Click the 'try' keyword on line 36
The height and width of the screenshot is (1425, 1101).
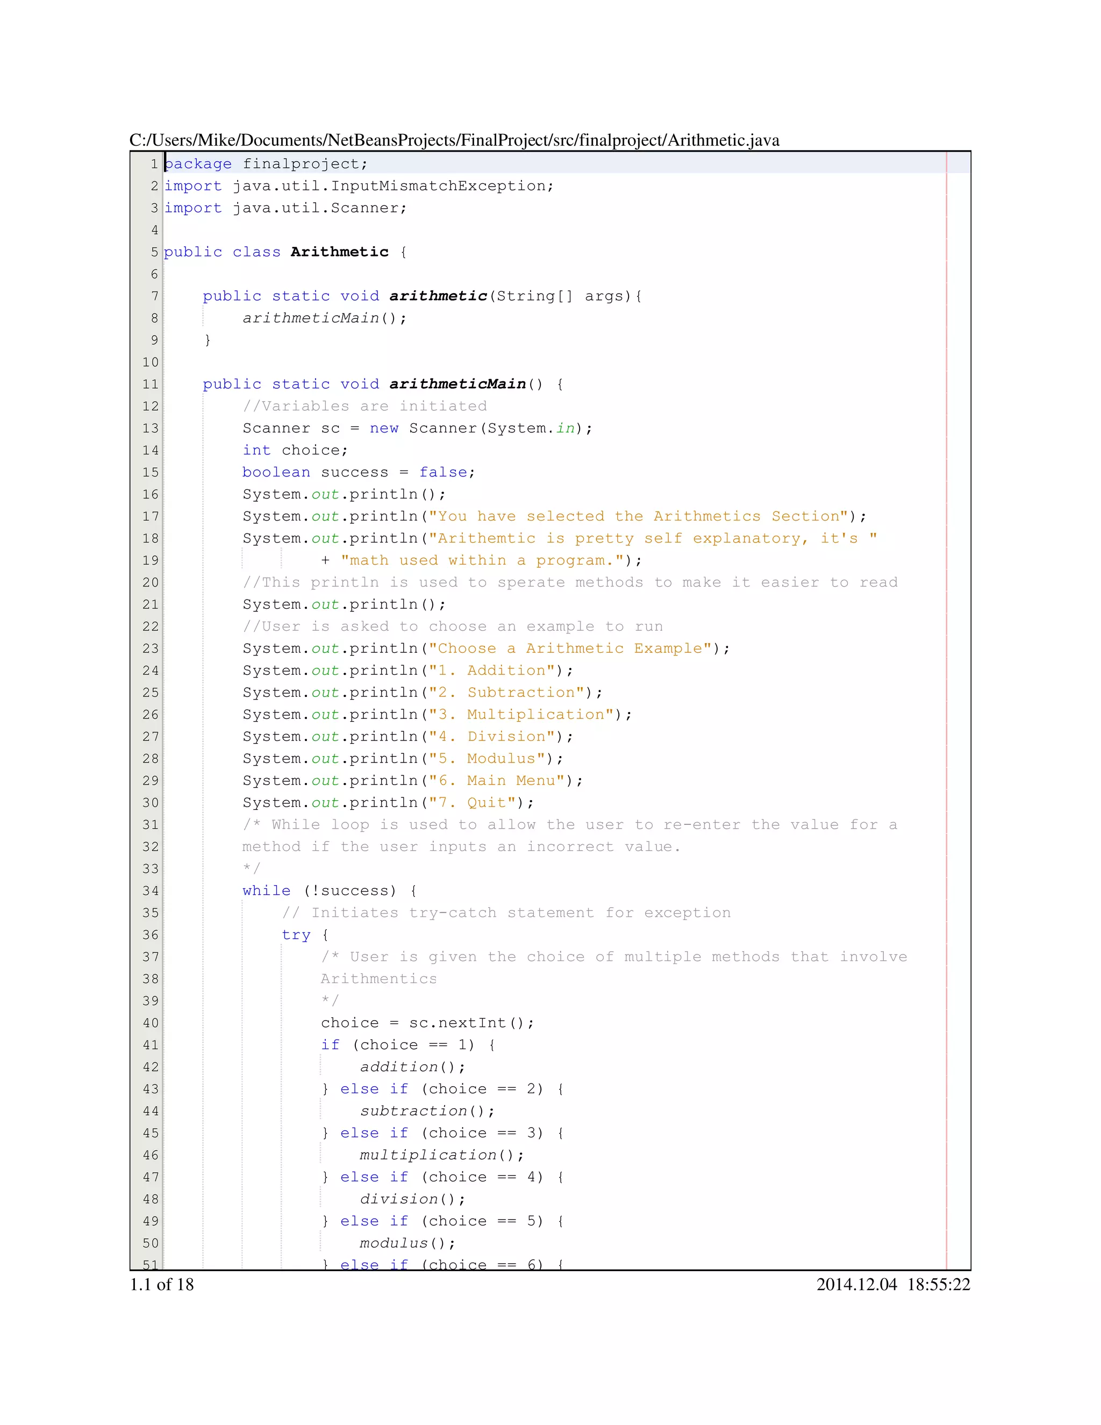(296, 935)
